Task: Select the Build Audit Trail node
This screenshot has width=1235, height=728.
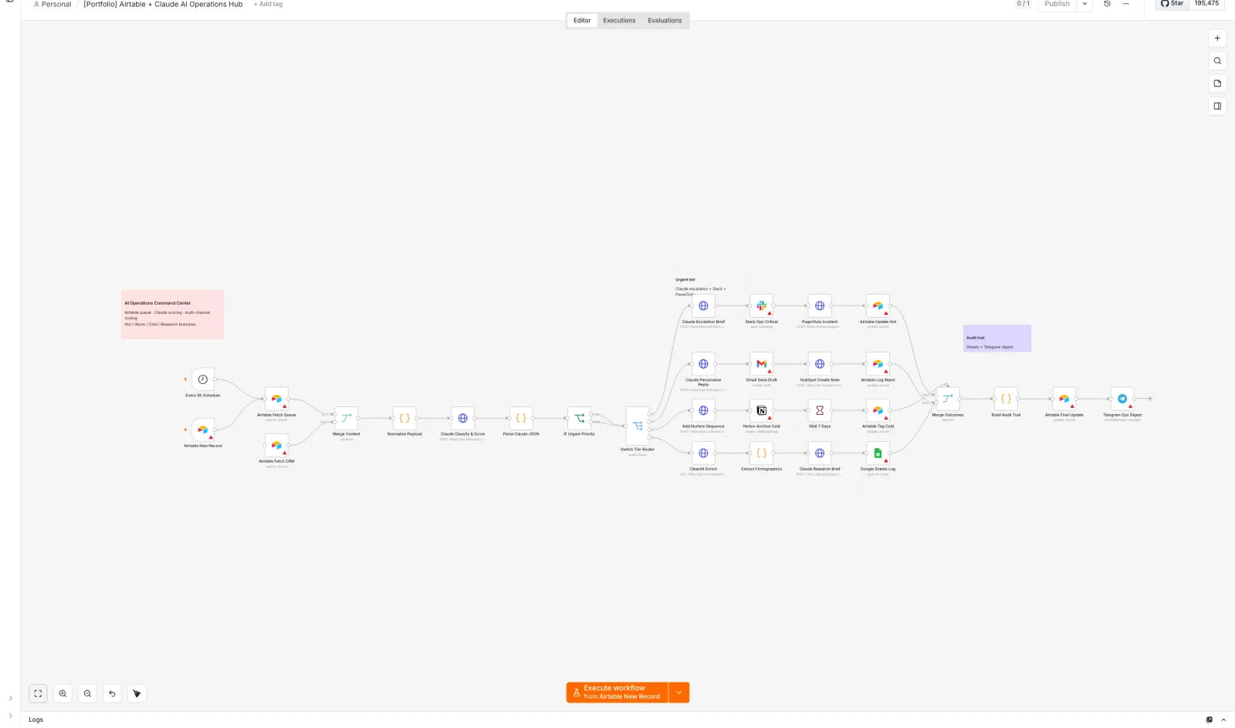Action: pos(1006,399)
